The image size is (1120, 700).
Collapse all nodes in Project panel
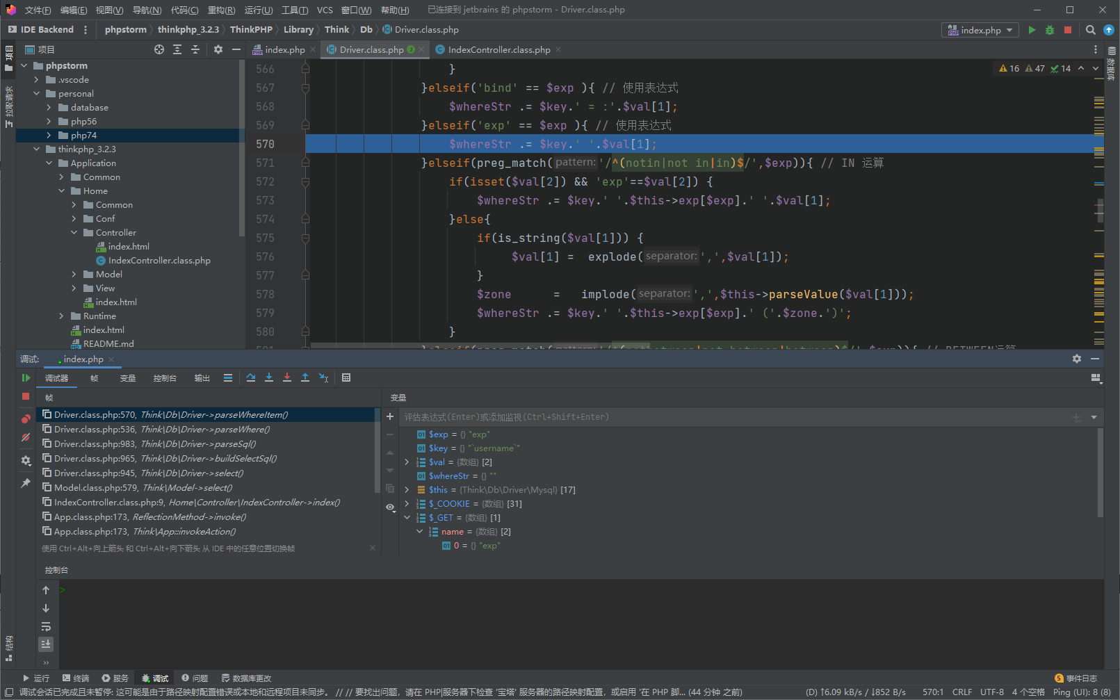[195, 49]
